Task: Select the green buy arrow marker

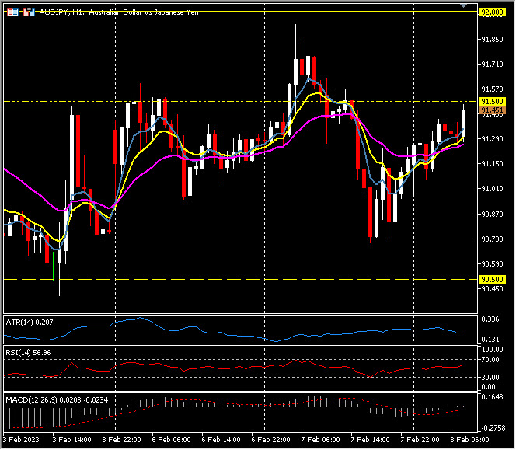Action: 53,272
